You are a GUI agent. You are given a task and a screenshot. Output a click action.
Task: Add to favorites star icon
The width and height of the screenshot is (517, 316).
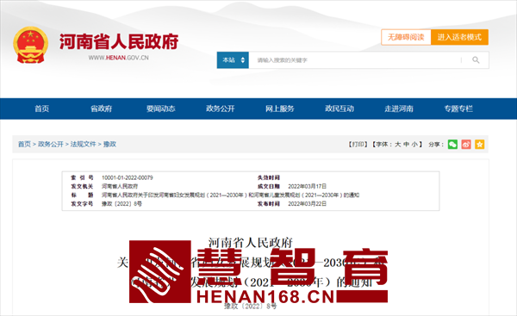[x=479, y=145]
